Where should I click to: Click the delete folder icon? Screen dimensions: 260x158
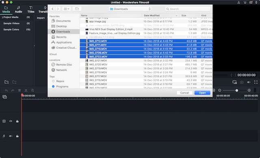click(15, 82)
